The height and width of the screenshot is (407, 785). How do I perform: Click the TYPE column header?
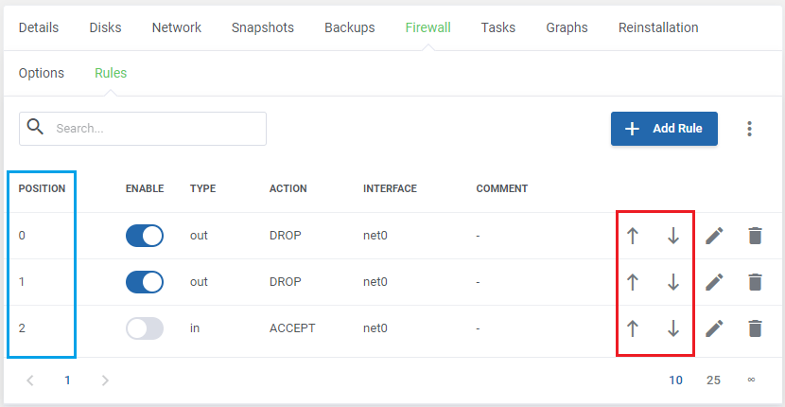pyautogui.click(x=202, y=189)
